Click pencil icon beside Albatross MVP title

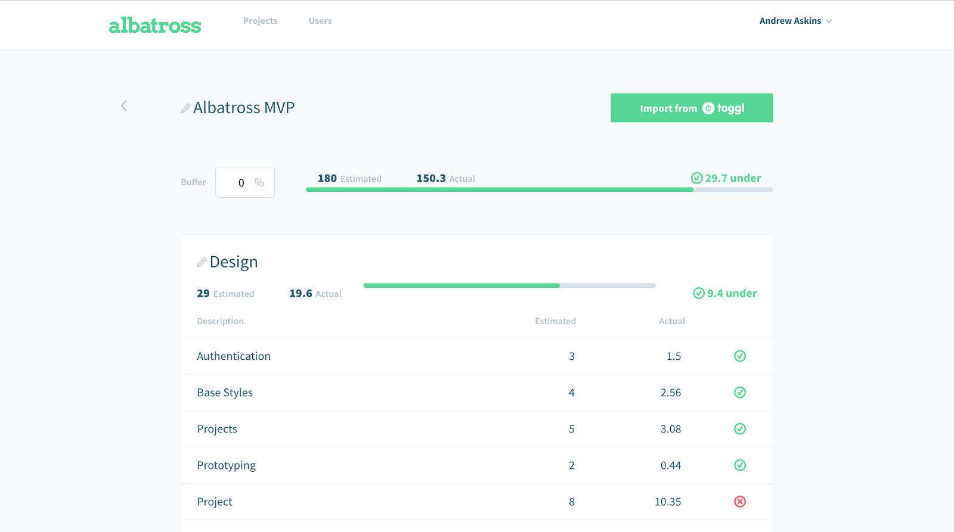185,108
